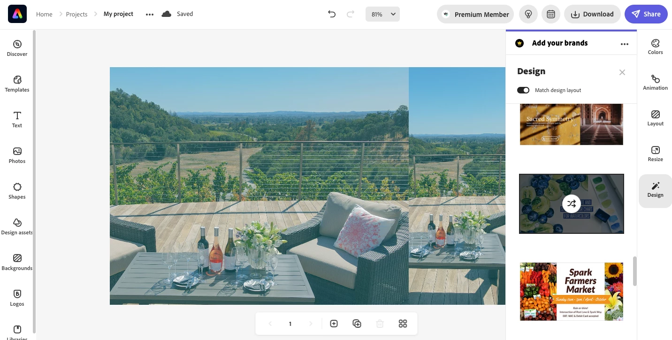The width and height of the screenshot is (672, 340).
Task: Click the Undo arrow icon
Action: tap(332, 14)
